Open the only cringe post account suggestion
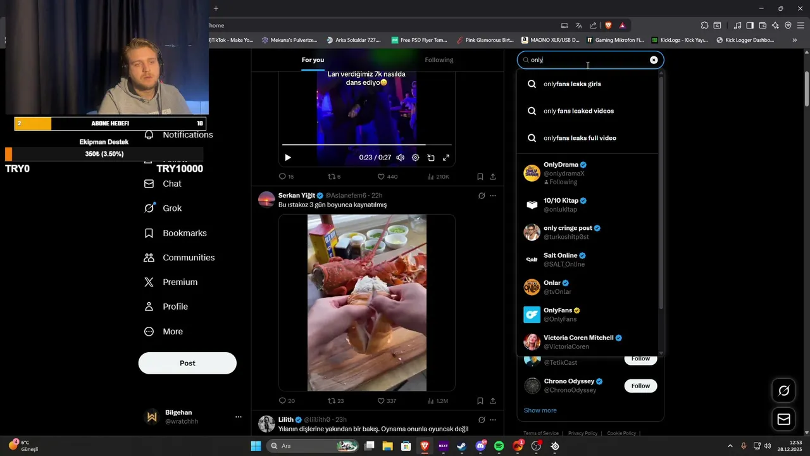 (587, 232)
